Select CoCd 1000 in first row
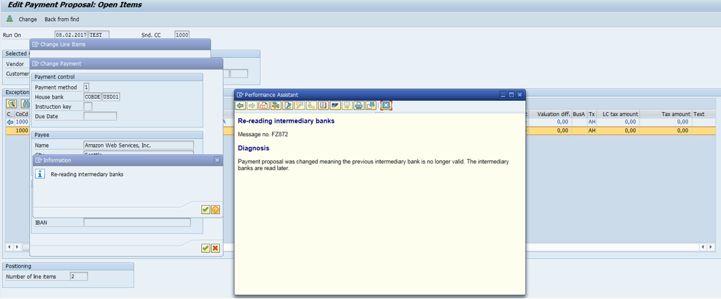This screenshot has width=721, height=299. [x=22, y=122]
